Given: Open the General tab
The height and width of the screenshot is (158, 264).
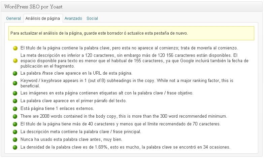Looking at the screenshot, I should pyautogui.click(x=13, y=18).
